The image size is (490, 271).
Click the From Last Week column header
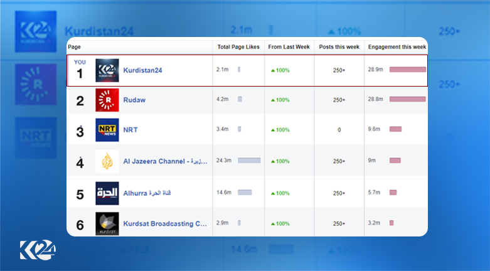click(289, 47)
